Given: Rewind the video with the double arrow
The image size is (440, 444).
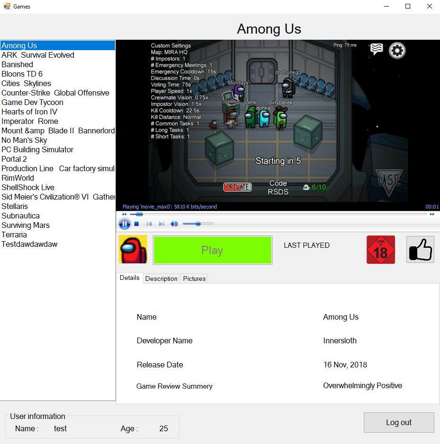Looking at the screenshot, I should (x=124, y=214).
